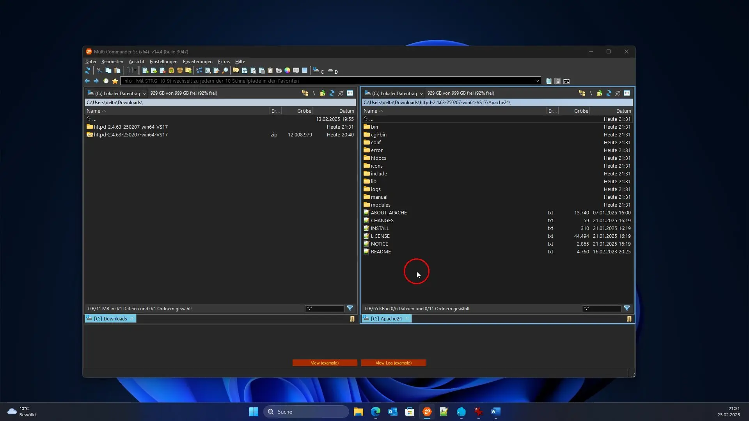This screenshot has height=421, width=749.
Task: Go back with the blue left arrow
Action: click(x=87, y=81)
